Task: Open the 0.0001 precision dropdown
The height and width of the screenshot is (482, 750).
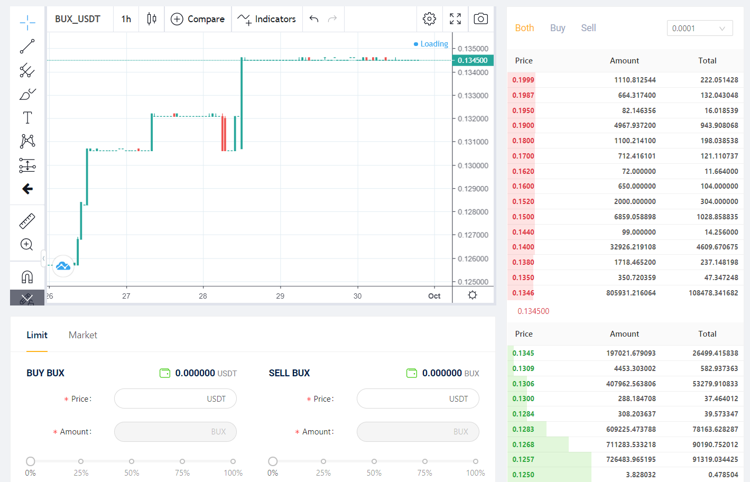Action: [700, 28]
